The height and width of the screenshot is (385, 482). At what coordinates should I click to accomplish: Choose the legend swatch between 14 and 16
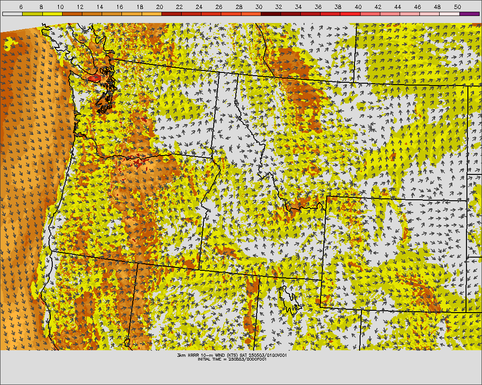coord(112,14)
